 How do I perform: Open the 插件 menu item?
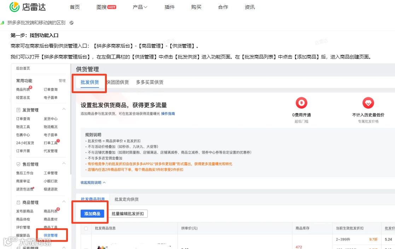(x=169, y=7)
